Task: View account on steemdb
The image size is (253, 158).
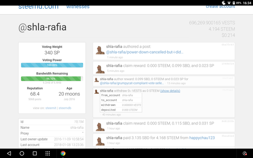Action: pos(65,108)
